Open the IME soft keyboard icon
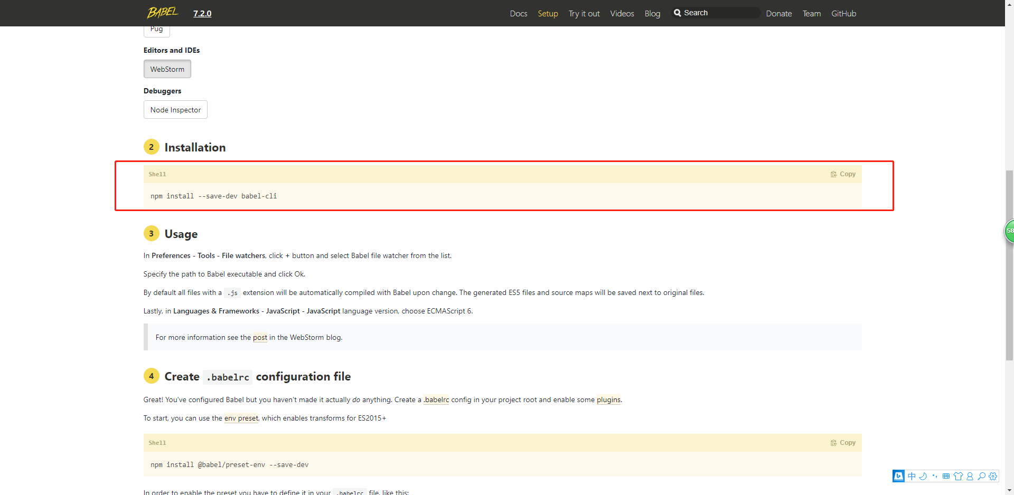Viewport: 1014px width, 495px height. pos(946,476)
